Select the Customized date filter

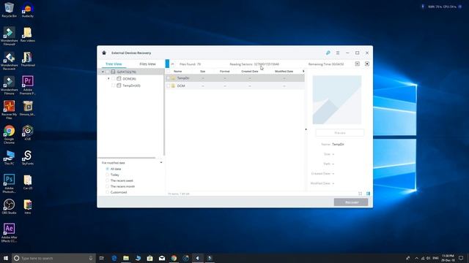108,192
